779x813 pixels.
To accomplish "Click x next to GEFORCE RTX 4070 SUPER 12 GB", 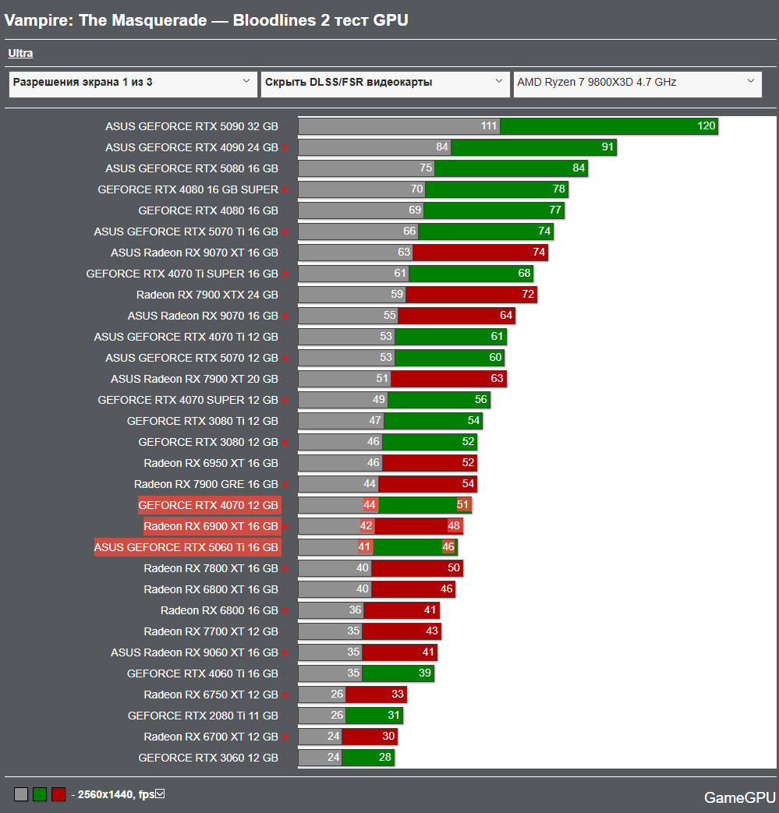I will click(285, 401).
